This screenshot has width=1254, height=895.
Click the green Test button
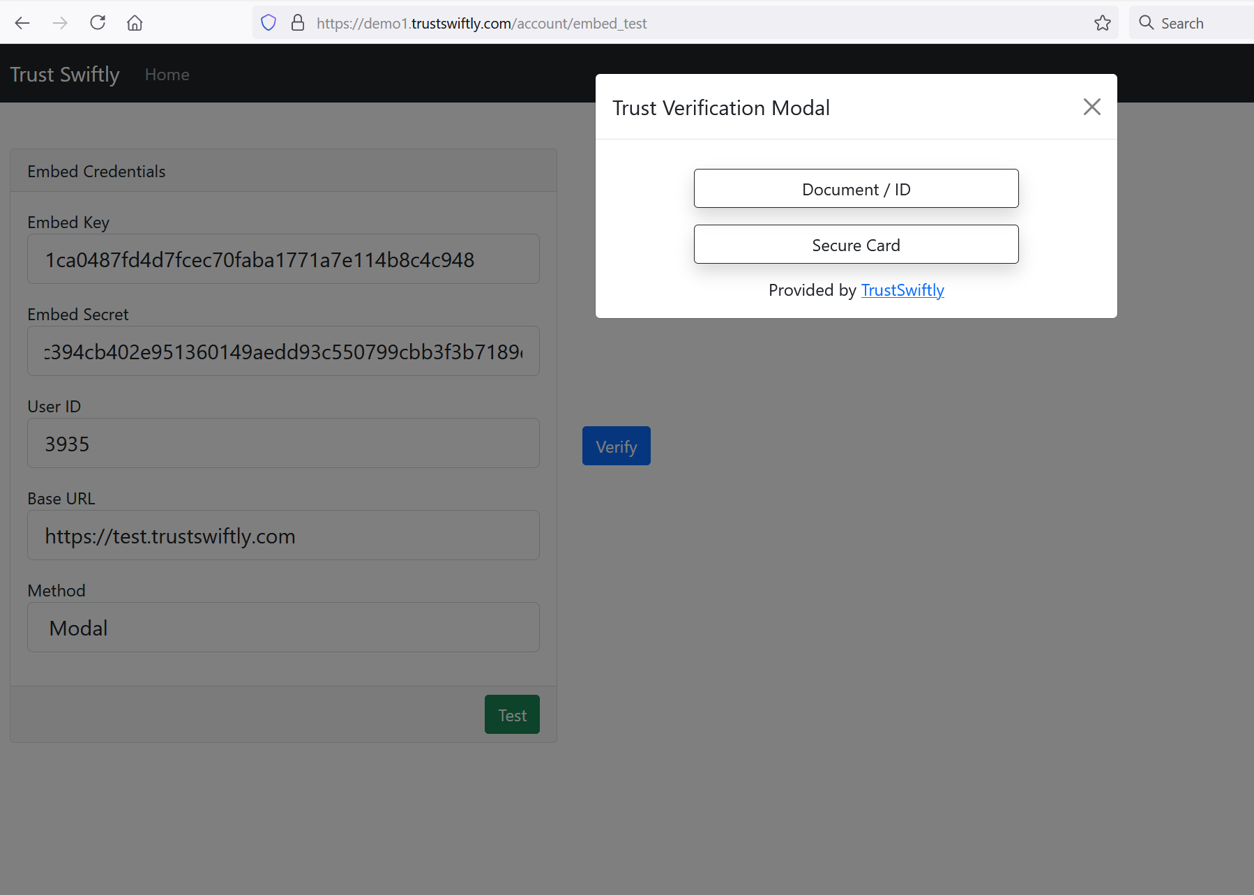point(512,714)
